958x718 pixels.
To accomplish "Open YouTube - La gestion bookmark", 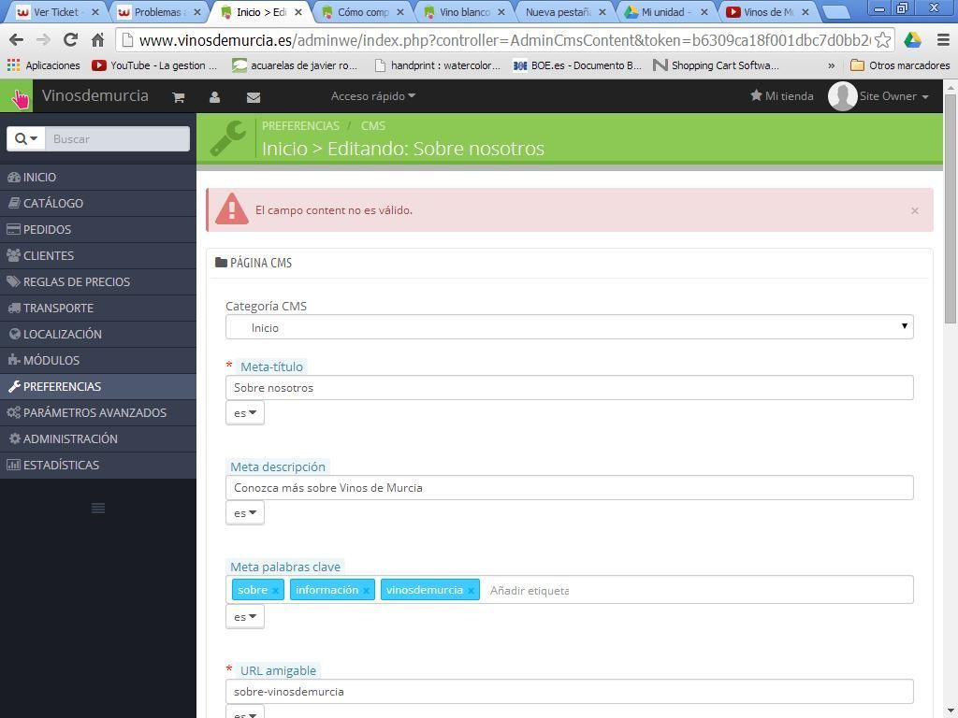I will click(154, 65).
